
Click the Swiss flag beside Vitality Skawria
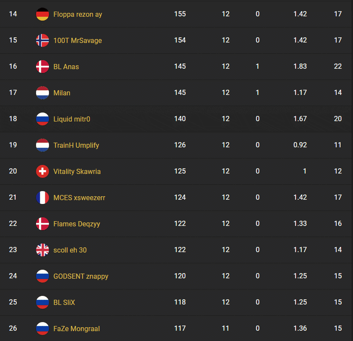coord(43,171)
